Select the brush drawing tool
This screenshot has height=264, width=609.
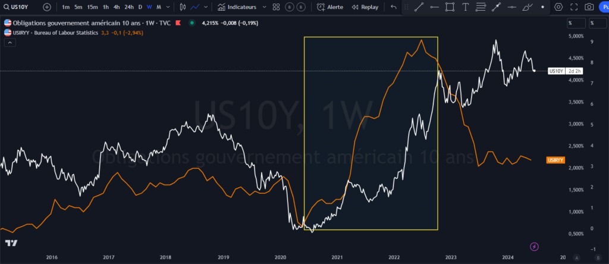tap(528, 7)
